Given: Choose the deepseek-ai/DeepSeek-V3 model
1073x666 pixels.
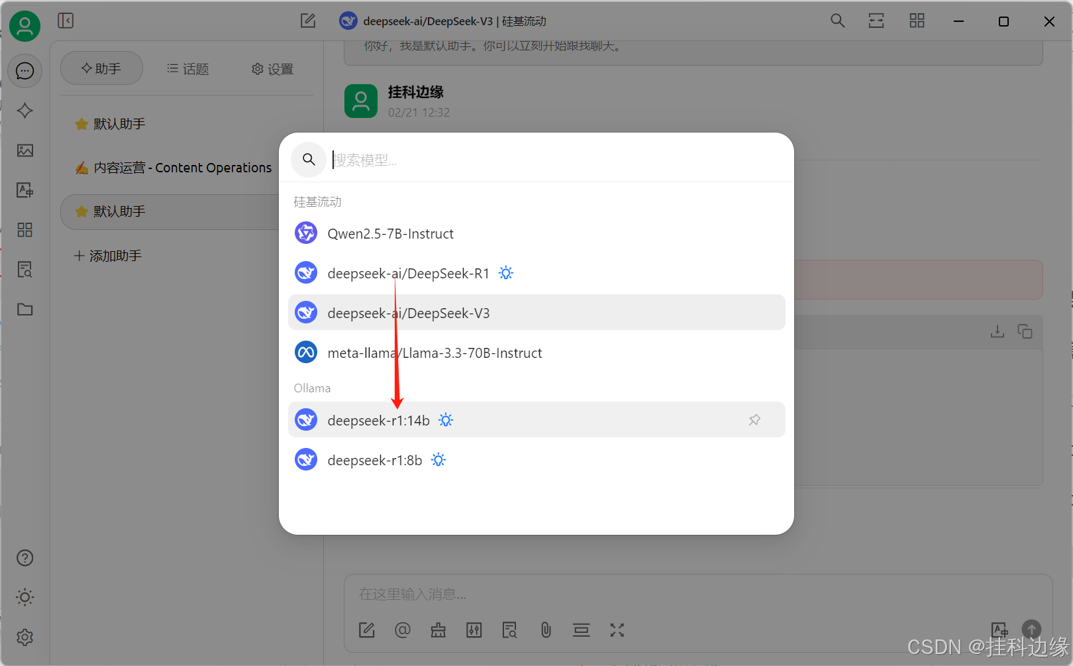Looking at the screenshot, I should tap(536, 312).
